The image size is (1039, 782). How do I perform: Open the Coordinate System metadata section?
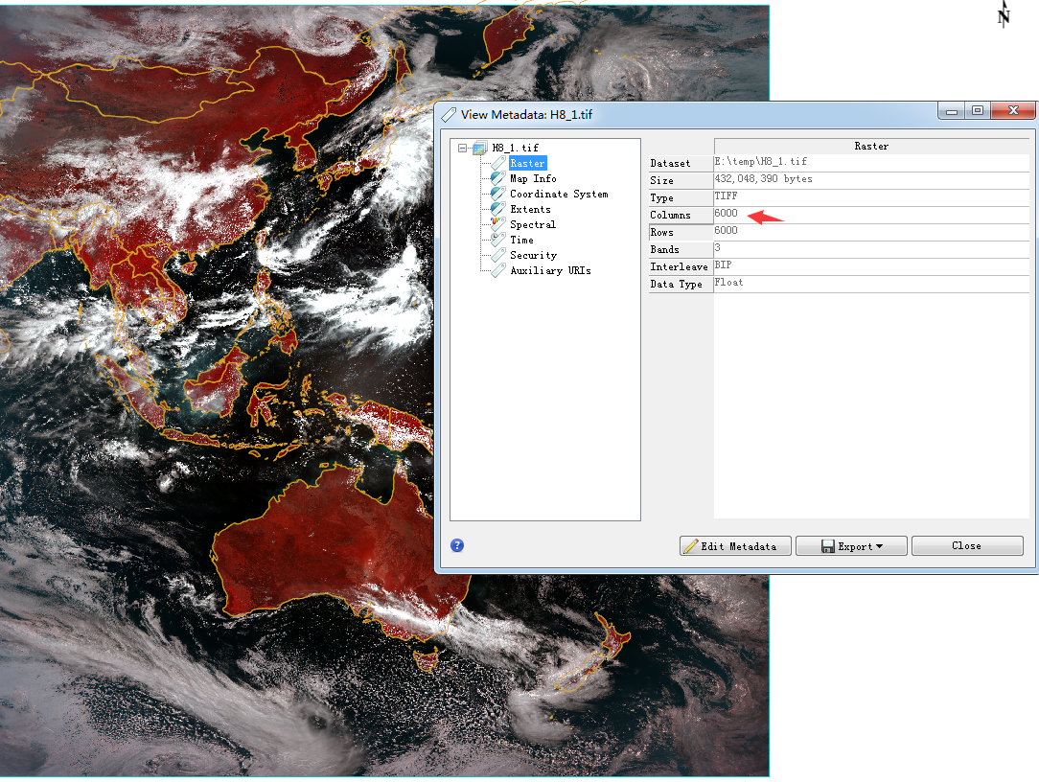click(560, 194)
